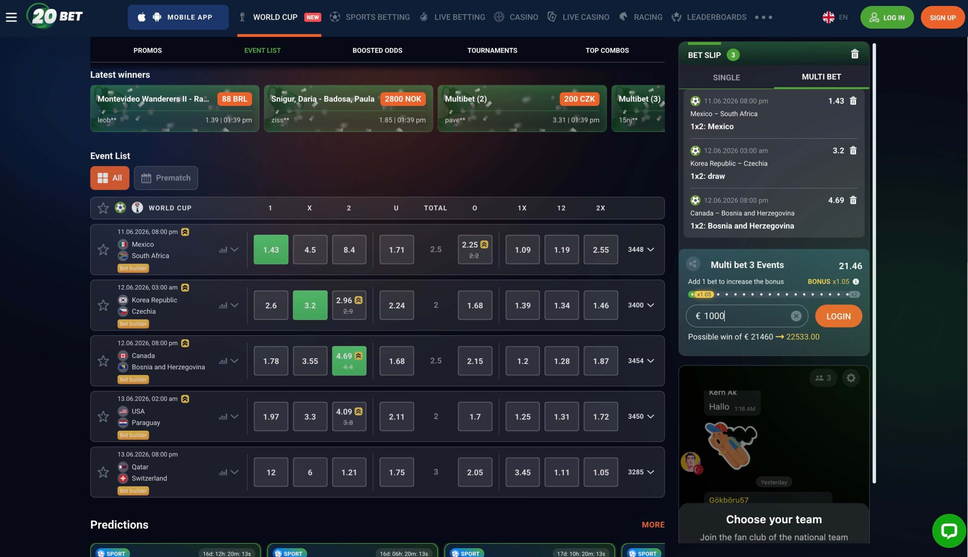Expand 3448 markets for Mexico match
Screen dimensions: 968x557
point(641,250)
